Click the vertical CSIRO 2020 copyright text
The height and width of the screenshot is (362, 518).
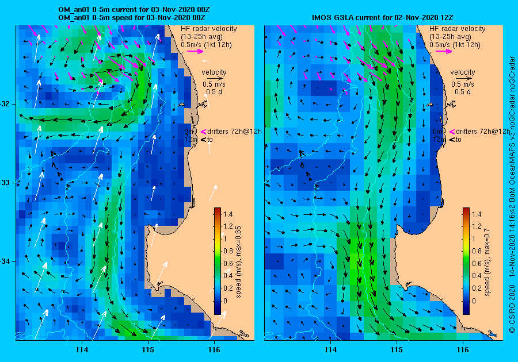click(512, 195)
